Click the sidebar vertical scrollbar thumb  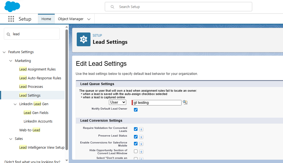tap(67, 90)
